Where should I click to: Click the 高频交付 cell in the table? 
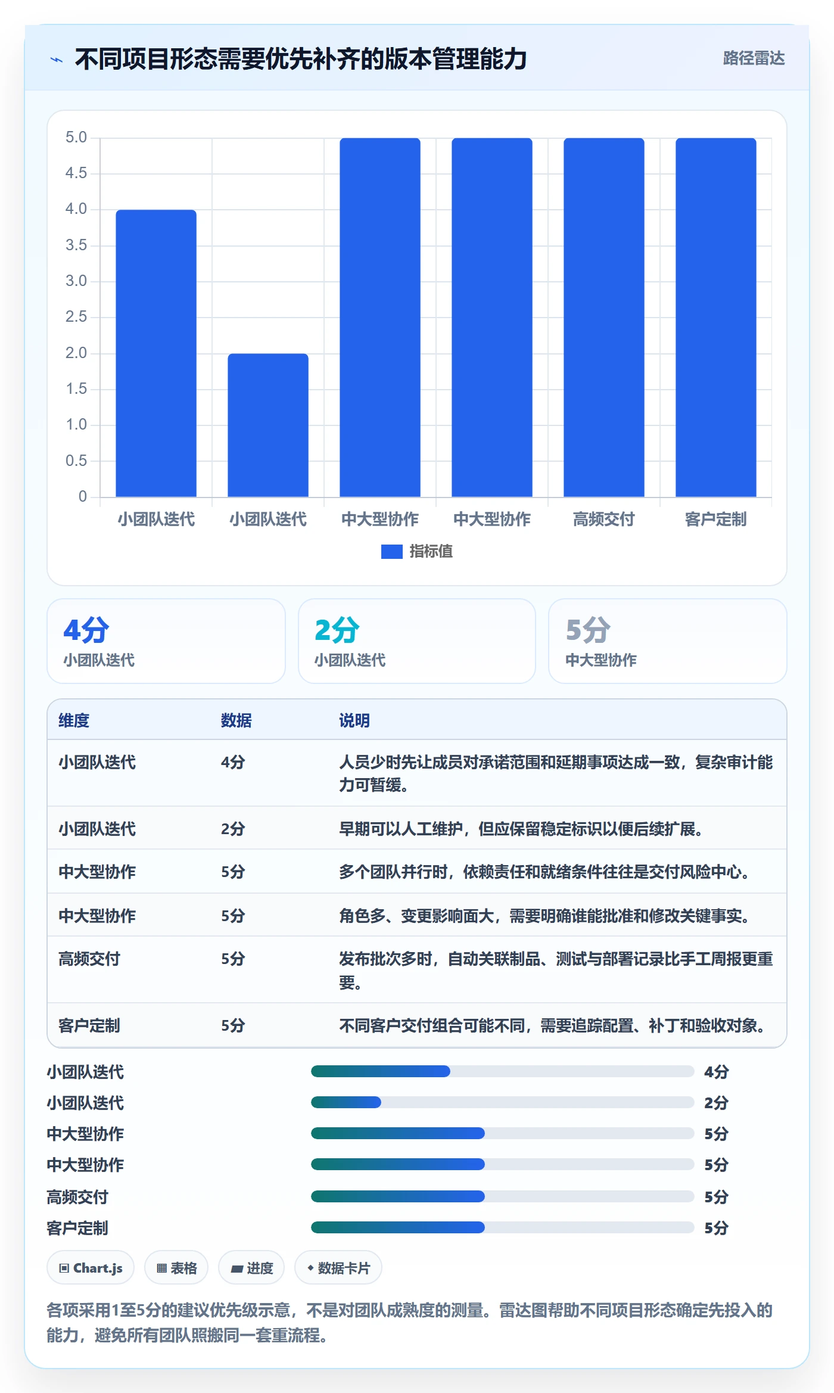pyautogui.click(x=89, y=959)
